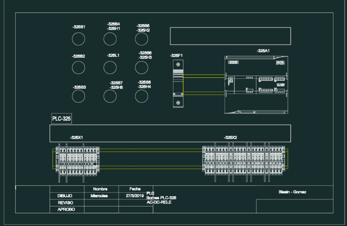This screenshot has width=347, height=226.
Task: Click the REVISO row label
Action: pyautogui.click(x=65, y=203)
